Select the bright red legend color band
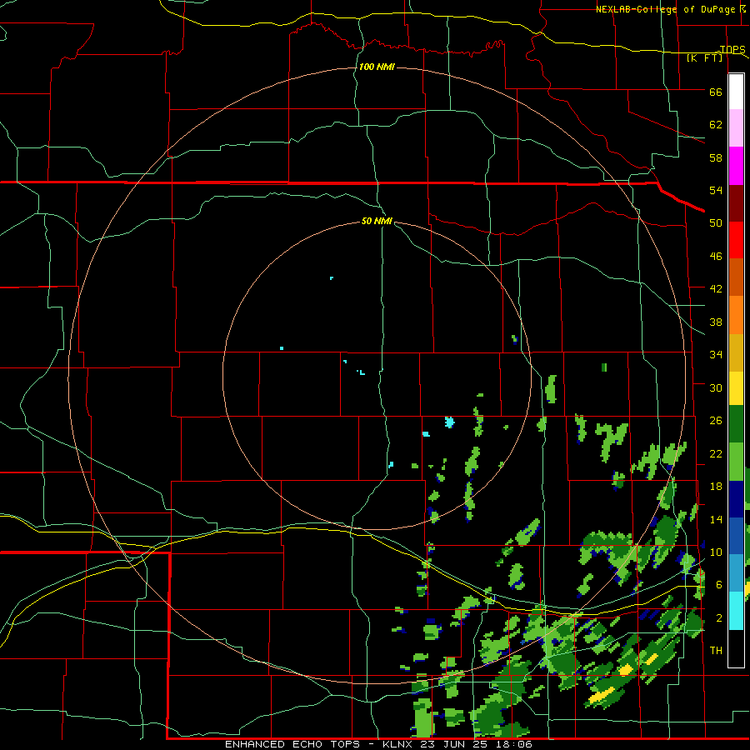This screenshot has height=750, width=750. [736, 240]
